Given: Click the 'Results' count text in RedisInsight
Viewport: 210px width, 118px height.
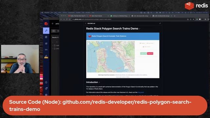Looking at the screenshot, I should (55, 37).
